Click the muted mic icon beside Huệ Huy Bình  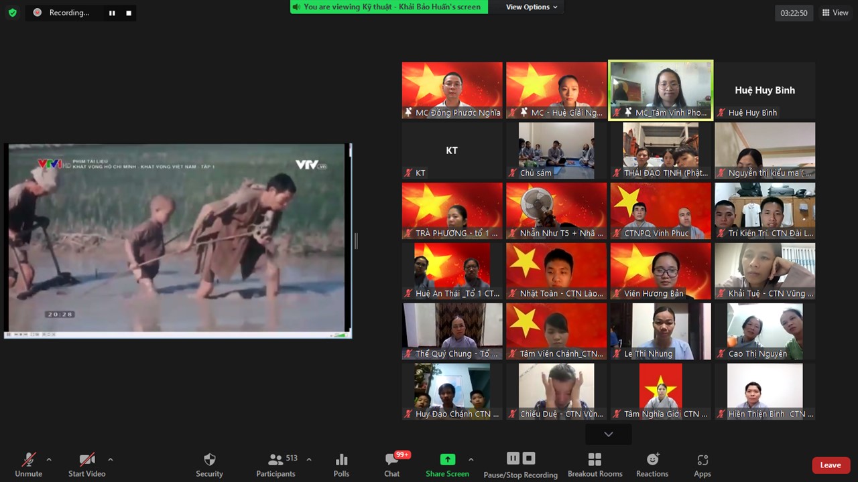click(x=721, y=112)
